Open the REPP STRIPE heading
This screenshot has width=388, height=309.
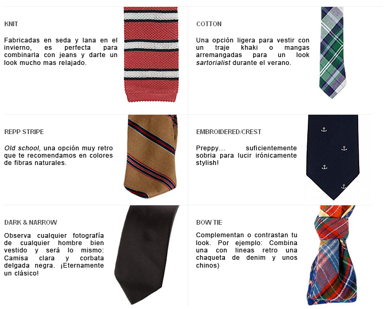point(24,132)
